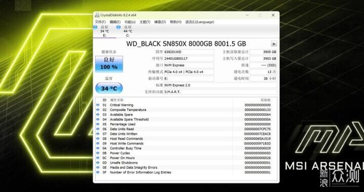Screen dimensions: 364x192
Task: Open the 编辑(E) menu
Action: (x=115, y=22)
